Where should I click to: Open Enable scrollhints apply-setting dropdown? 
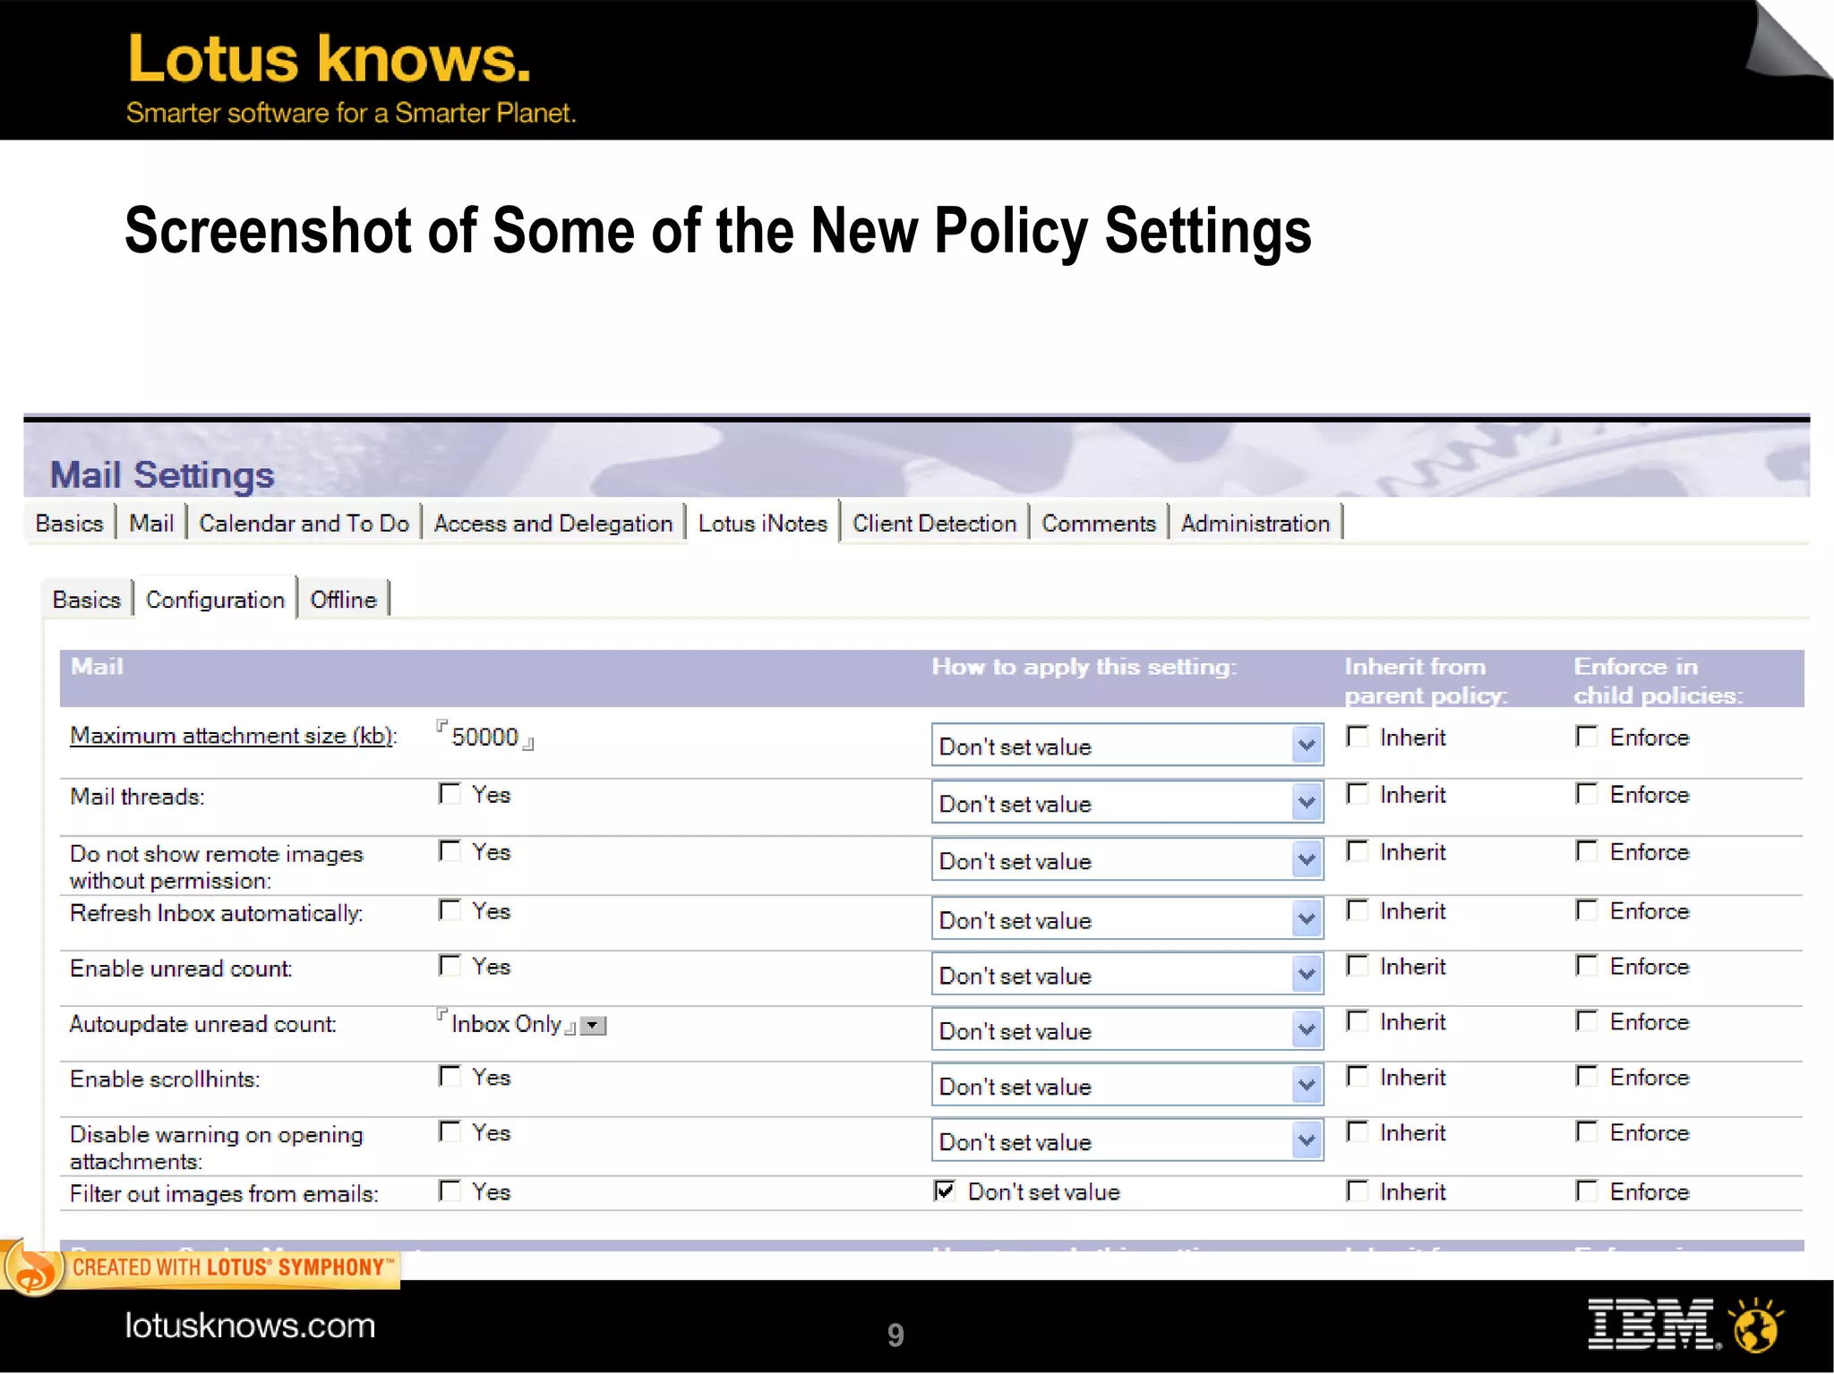[1127, 1085]
